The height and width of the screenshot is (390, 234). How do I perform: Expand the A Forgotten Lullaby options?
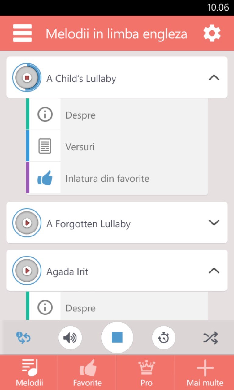pyautogui.click(x=214, y=223)
